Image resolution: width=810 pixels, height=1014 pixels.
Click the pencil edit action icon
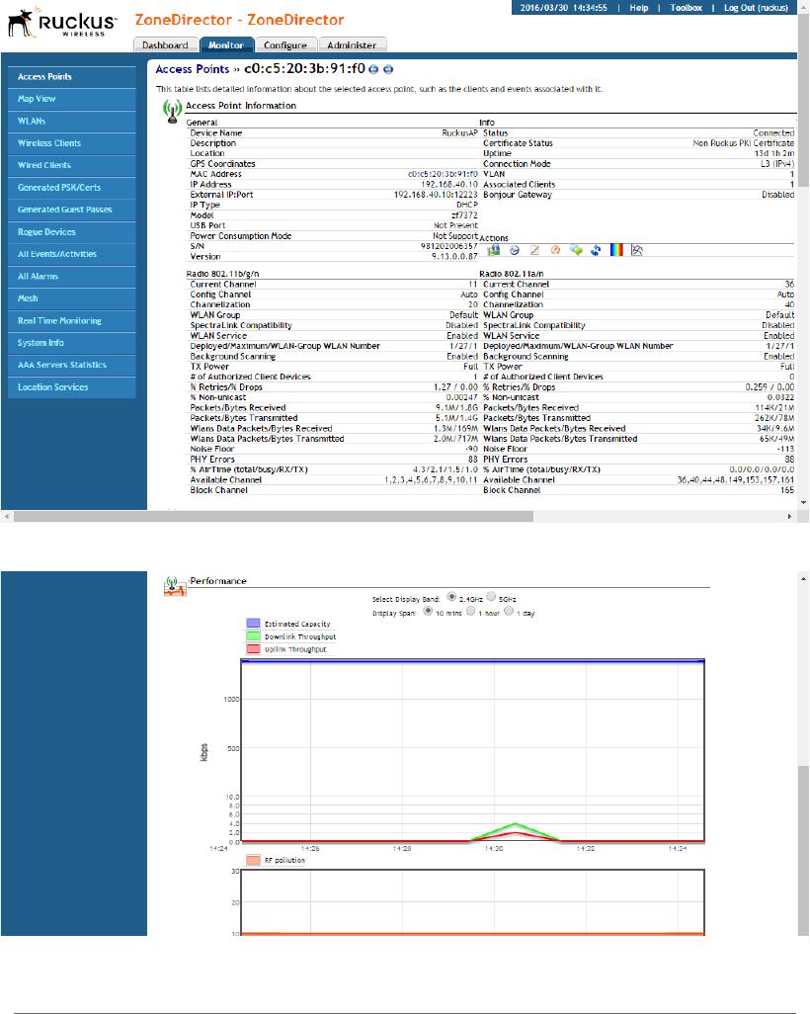click(x=534, y=250)
